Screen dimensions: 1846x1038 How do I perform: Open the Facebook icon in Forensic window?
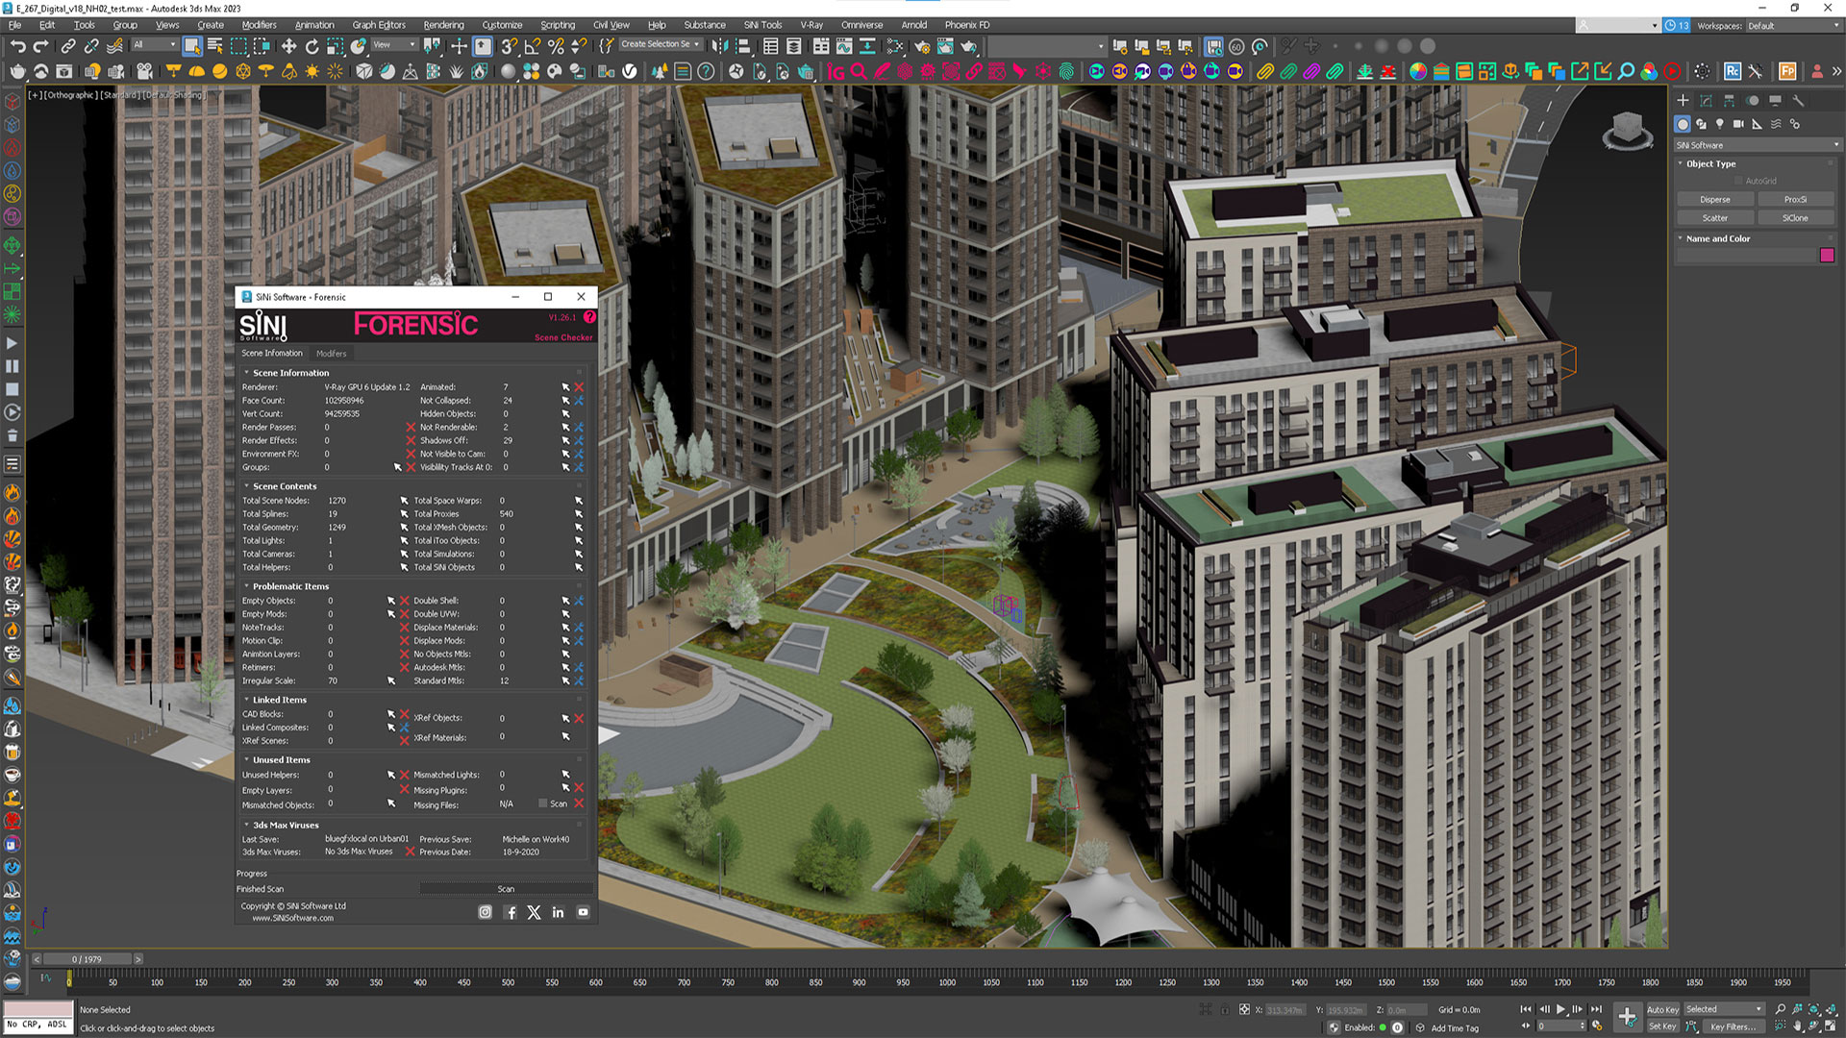(x=511, y=912)
